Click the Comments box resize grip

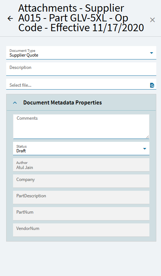coord(147,137)
